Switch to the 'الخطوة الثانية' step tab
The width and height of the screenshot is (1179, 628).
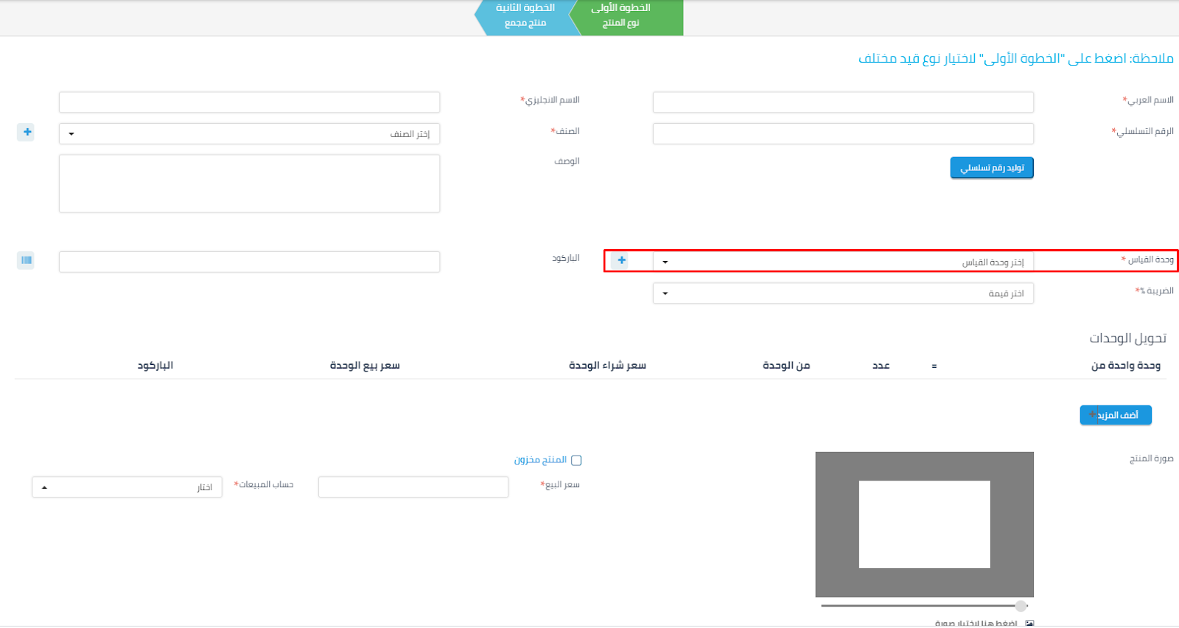point(524,16)
